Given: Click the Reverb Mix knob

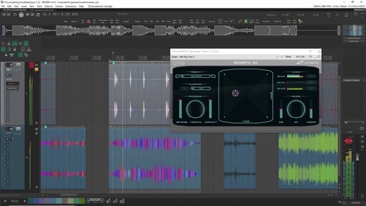Looking at the screenshot, I should pos(296,109).
